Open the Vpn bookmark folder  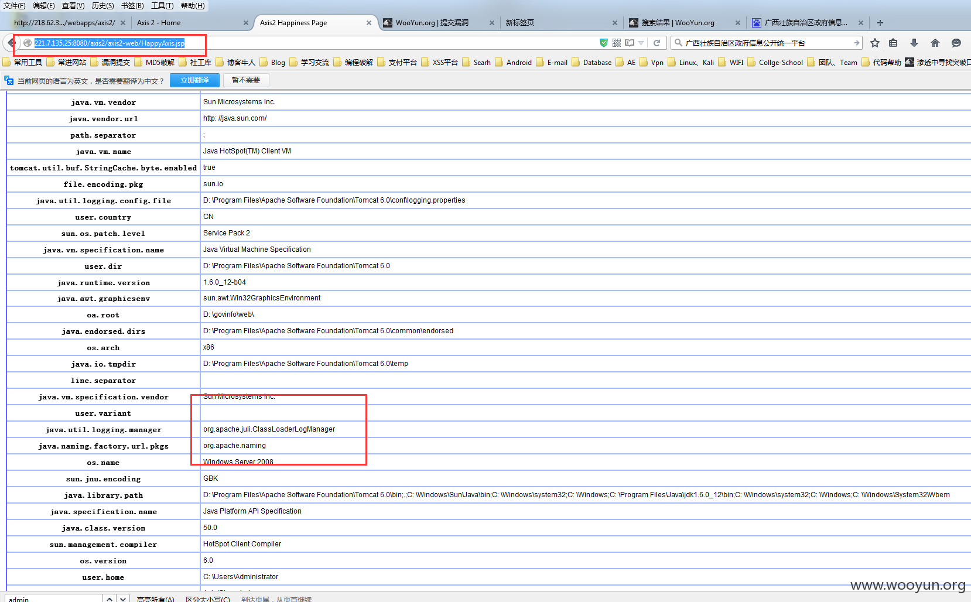pos(652,62)
